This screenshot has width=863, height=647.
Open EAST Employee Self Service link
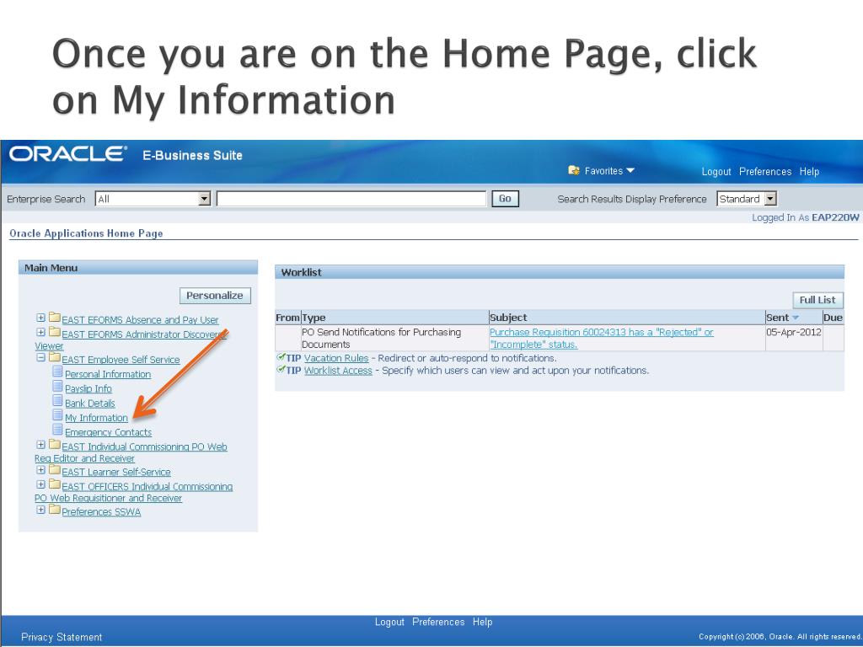pos(121,360)
